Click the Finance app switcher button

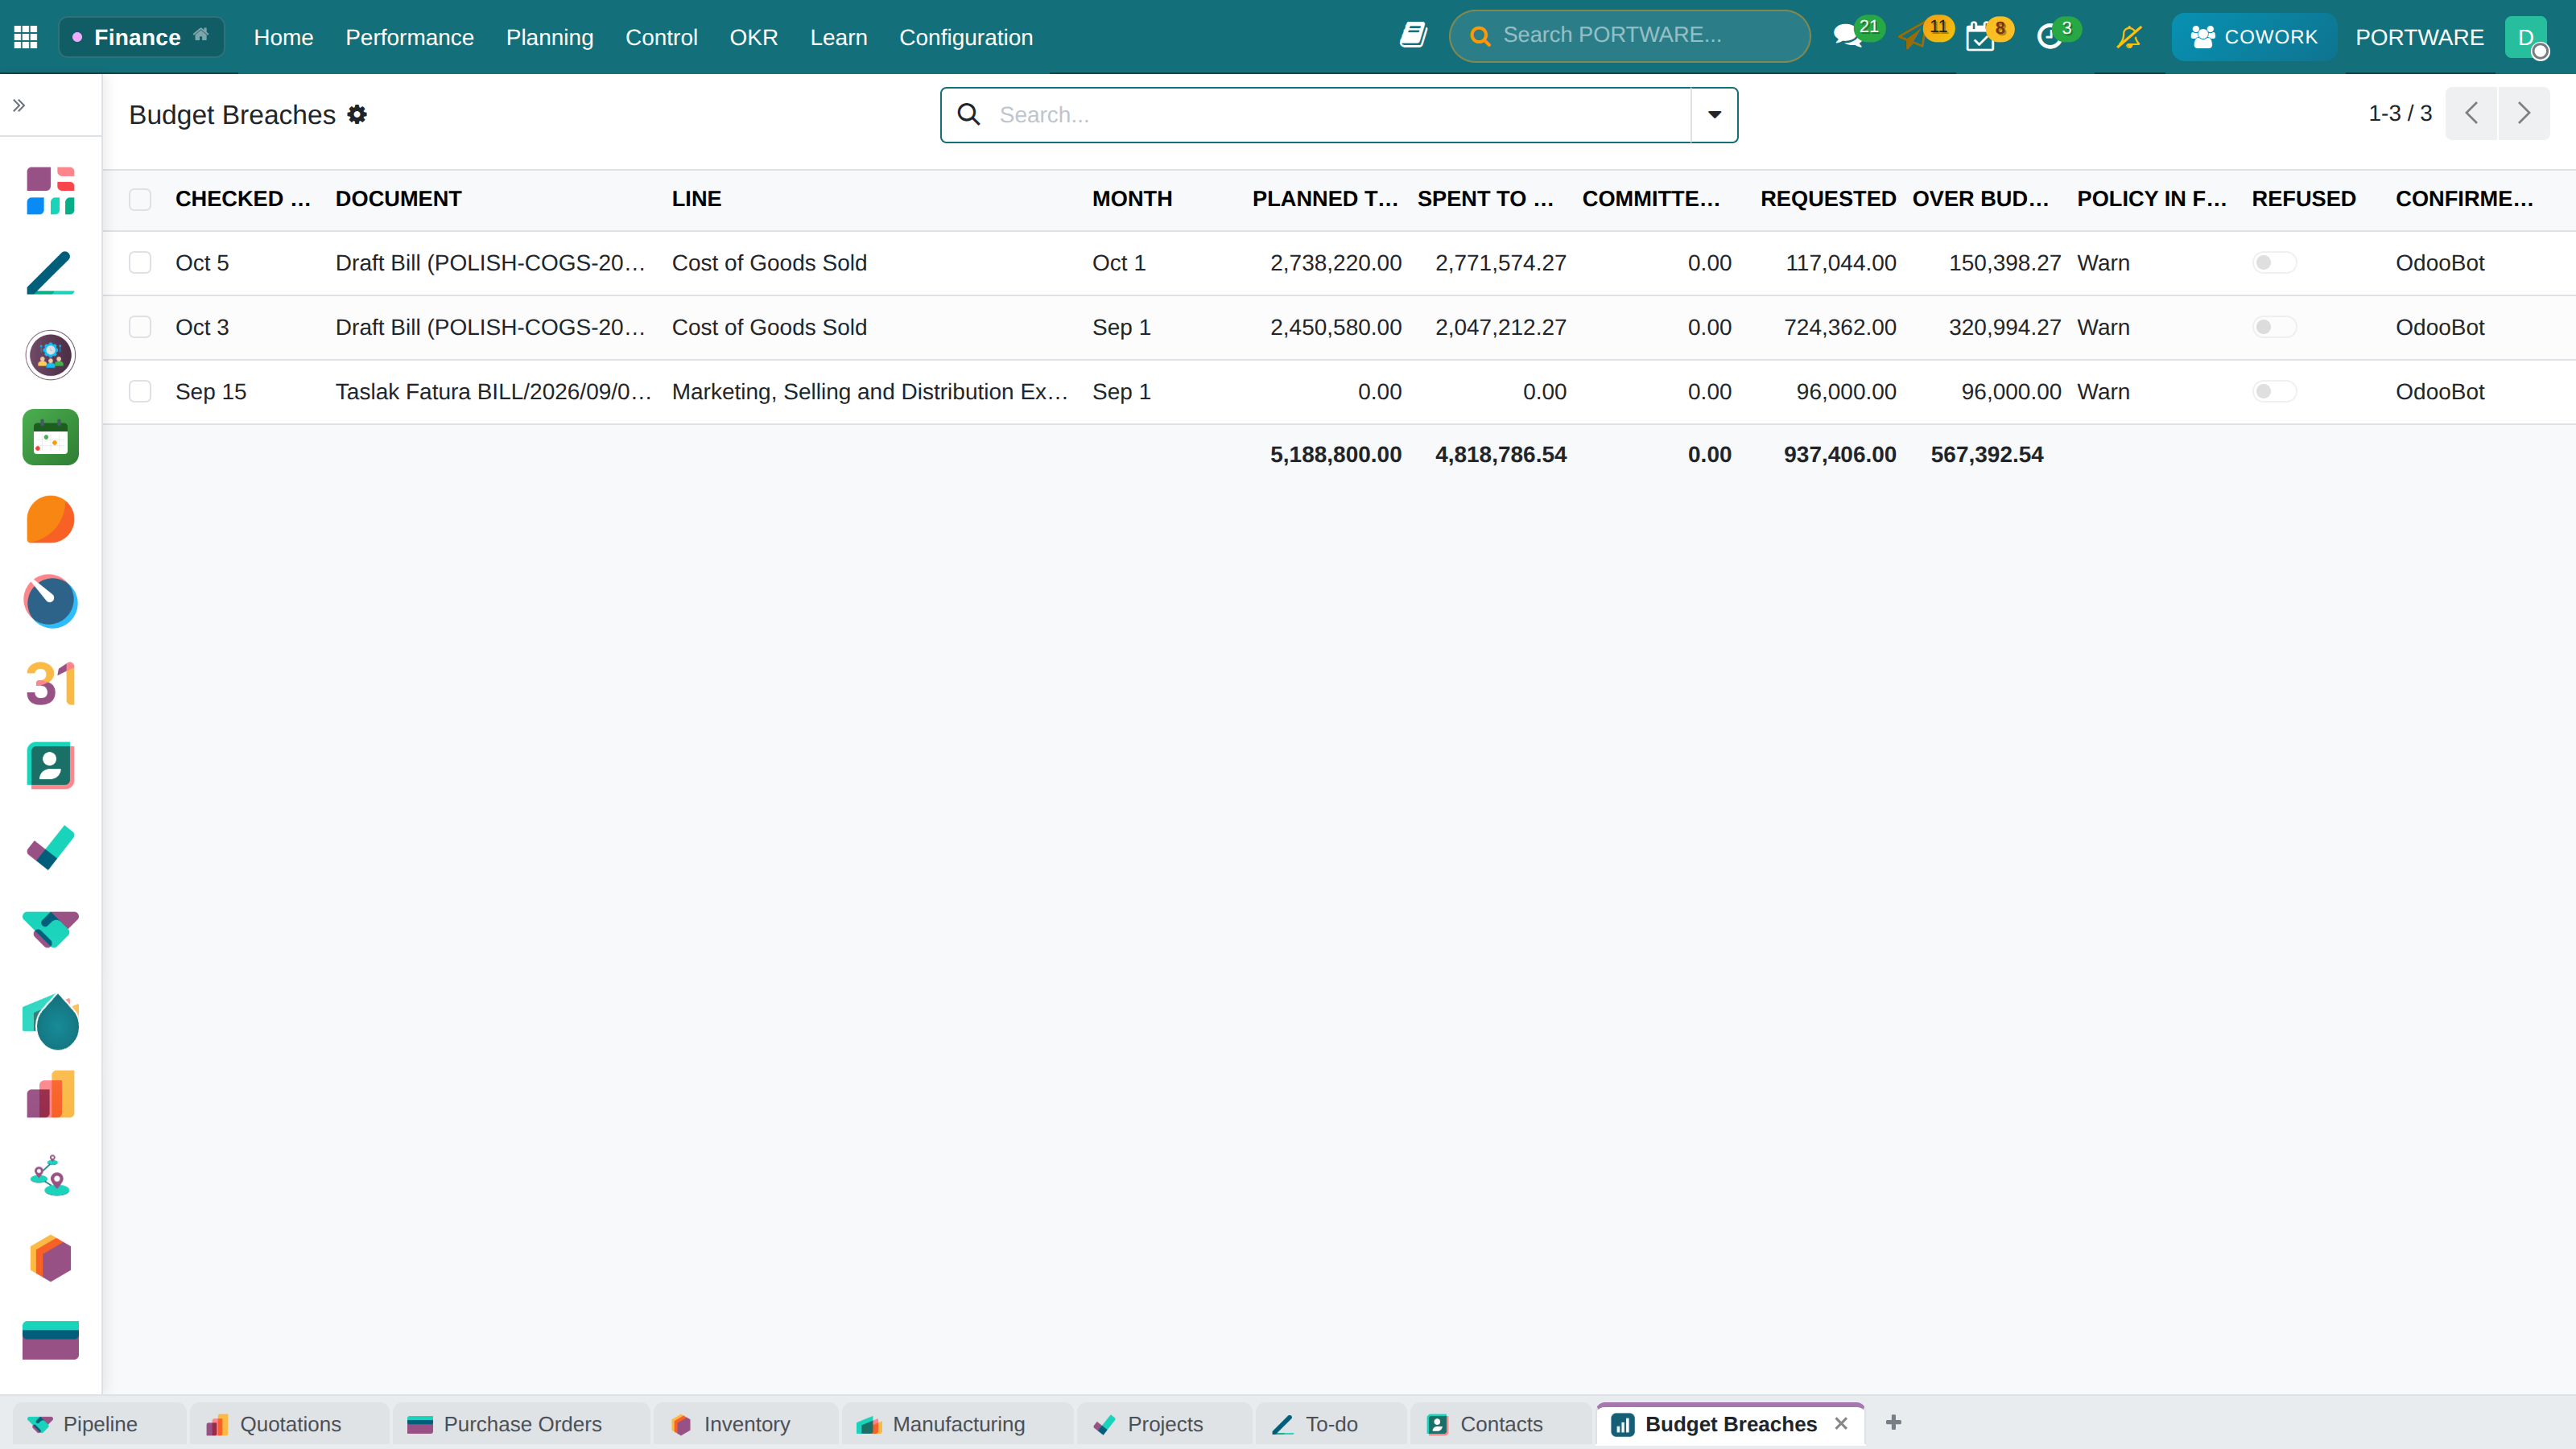pos(141,37)
